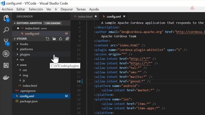The image size is (205, 115).
Task: Select config.xml in open editors list
Action: pos(41,34)
